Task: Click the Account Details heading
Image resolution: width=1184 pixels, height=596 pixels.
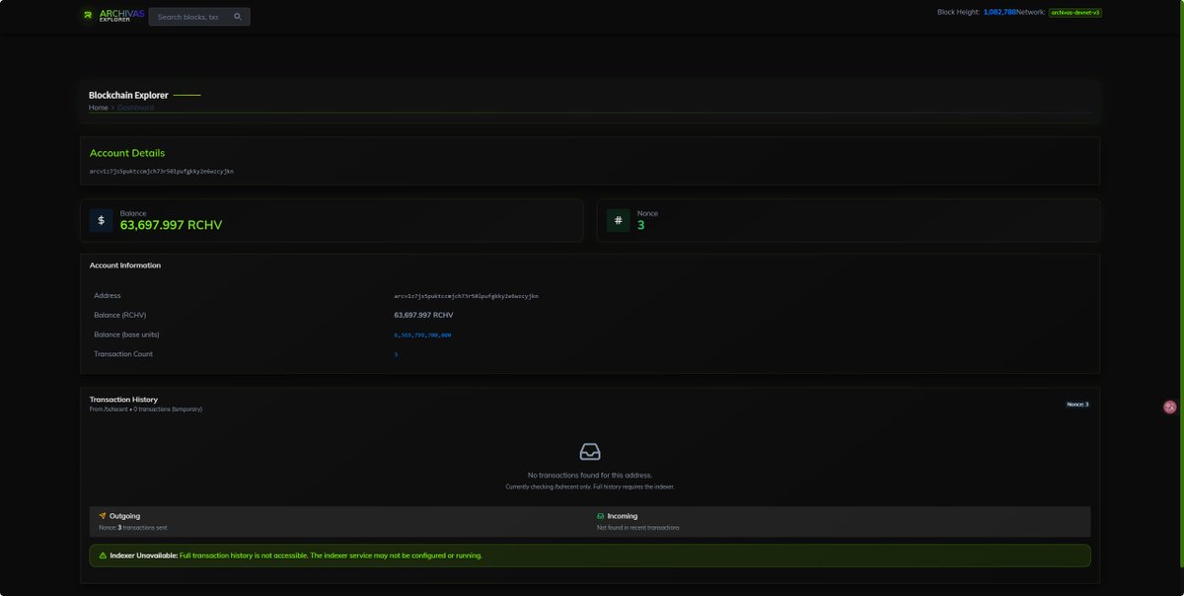Action: [x=127, y=153]
